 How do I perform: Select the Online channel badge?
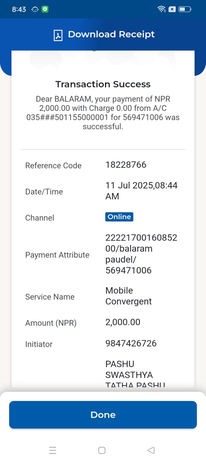[119, 217]
